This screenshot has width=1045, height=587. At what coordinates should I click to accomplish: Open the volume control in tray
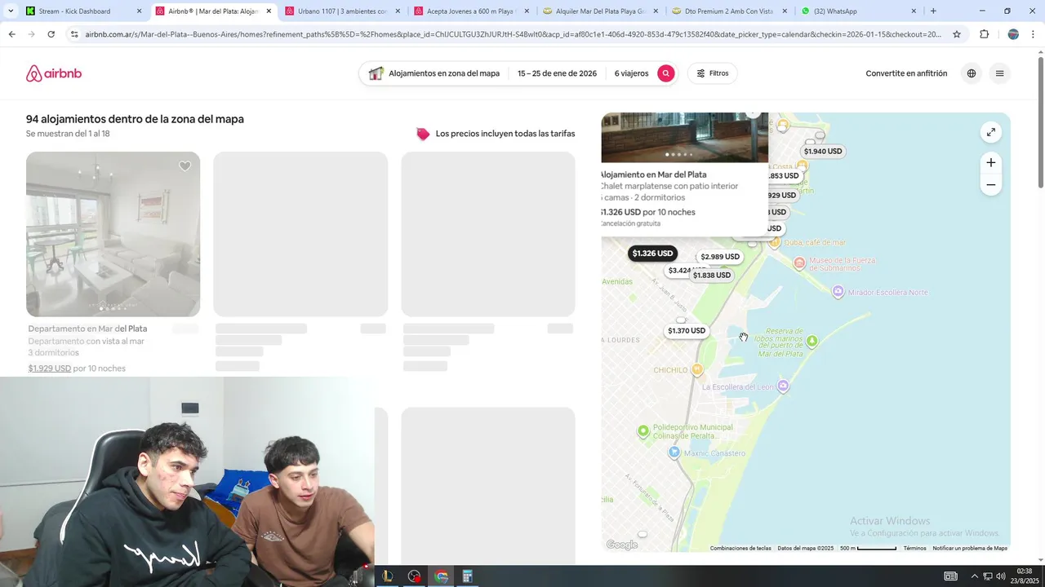coord(1001,576)
